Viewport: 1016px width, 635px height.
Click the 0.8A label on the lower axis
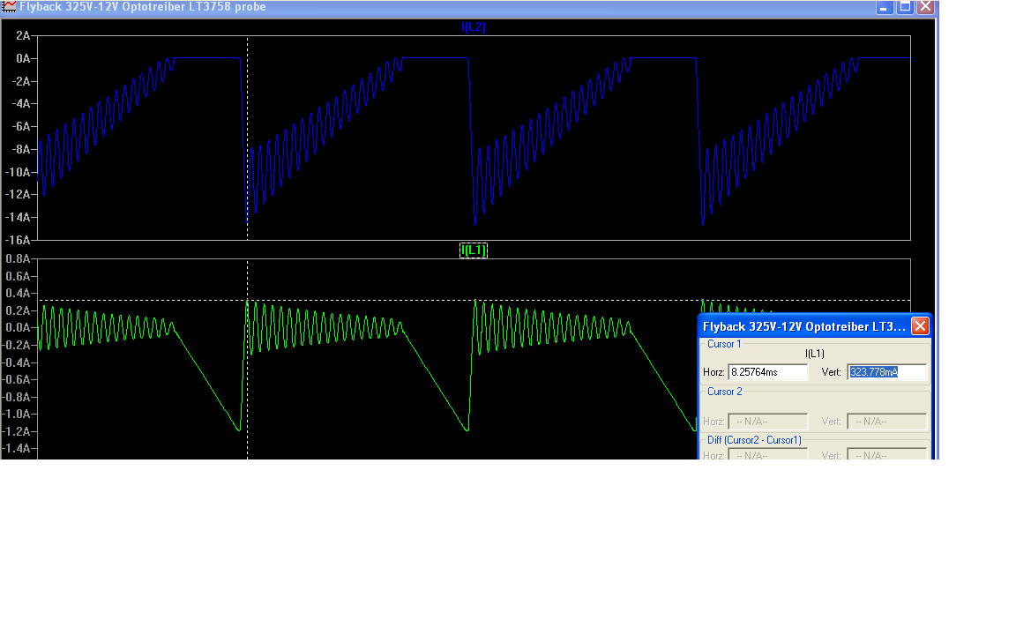(18, 259)
